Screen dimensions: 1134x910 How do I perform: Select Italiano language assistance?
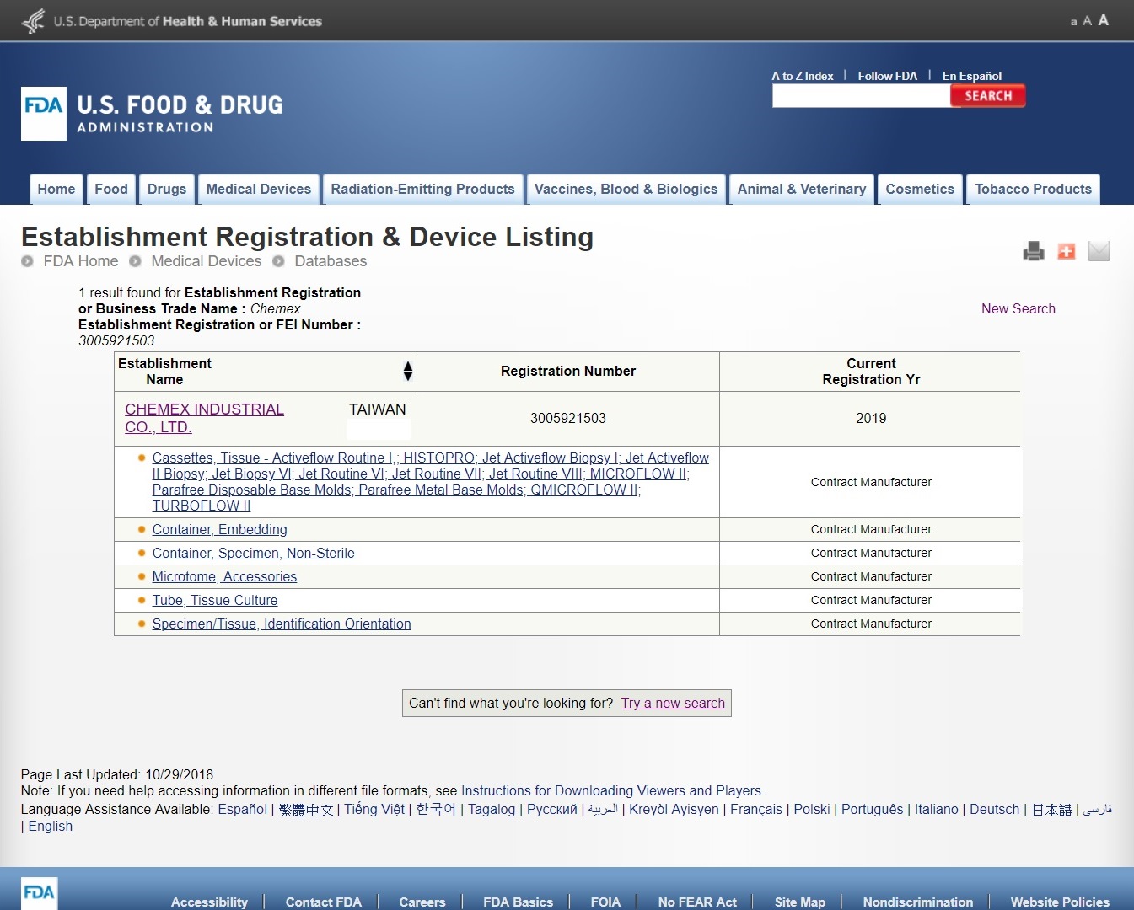937,810
